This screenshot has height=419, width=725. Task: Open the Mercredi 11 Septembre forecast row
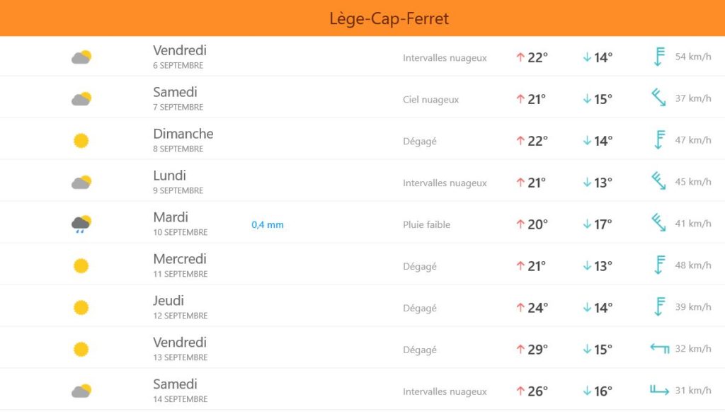pyautogui.click(x=362, y=266)
